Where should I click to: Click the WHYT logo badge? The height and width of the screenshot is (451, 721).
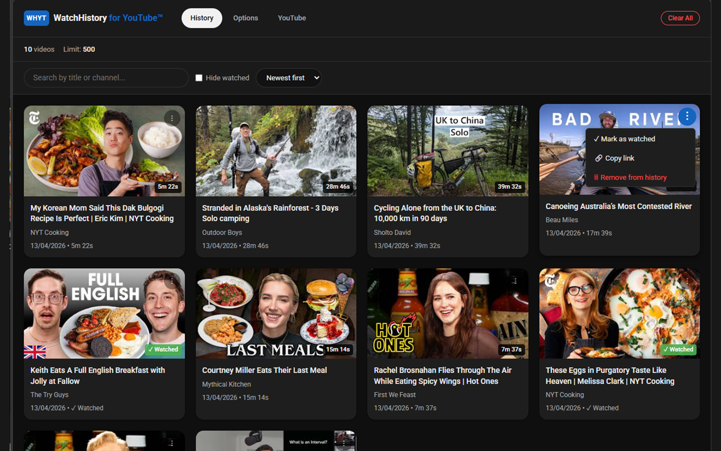point(36,18)
